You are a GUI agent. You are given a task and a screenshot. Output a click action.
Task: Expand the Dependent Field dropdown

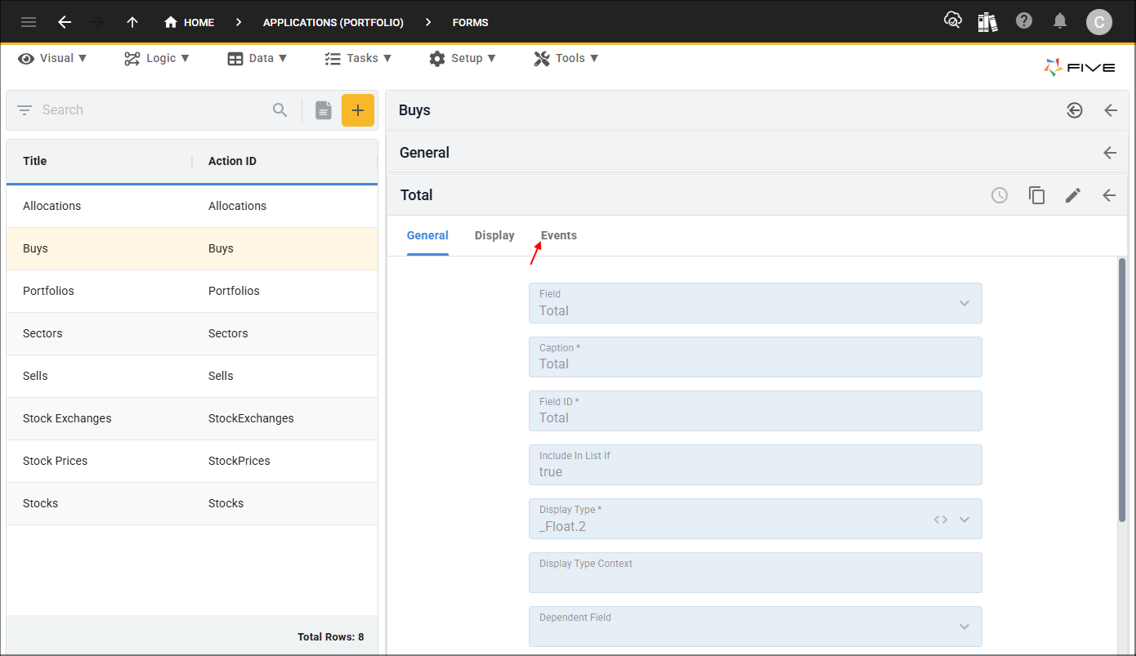[x=964, y=627]
